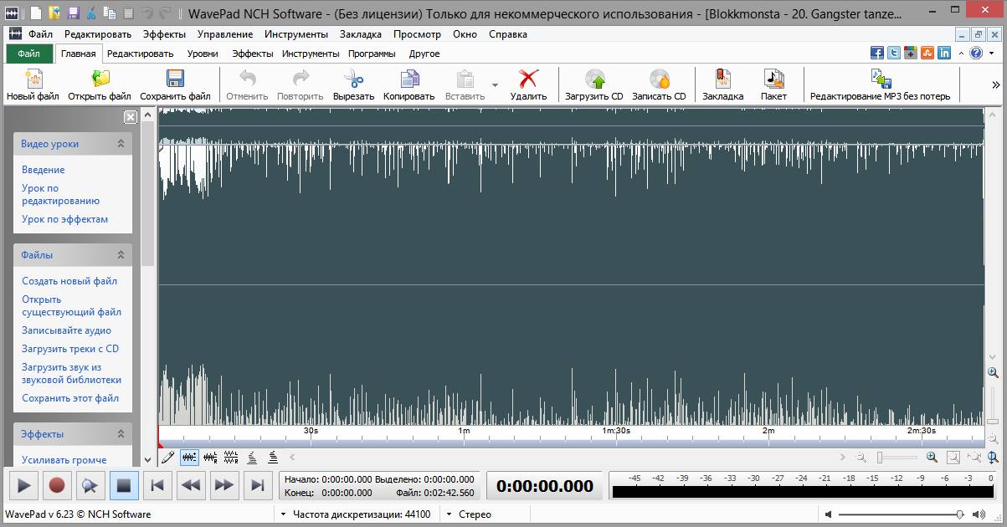Click the Copy ribbon icon

point(409,79)
